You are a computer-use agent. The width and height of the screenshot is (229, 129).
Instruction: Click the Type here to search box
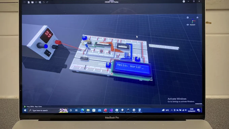click(48, 110)
